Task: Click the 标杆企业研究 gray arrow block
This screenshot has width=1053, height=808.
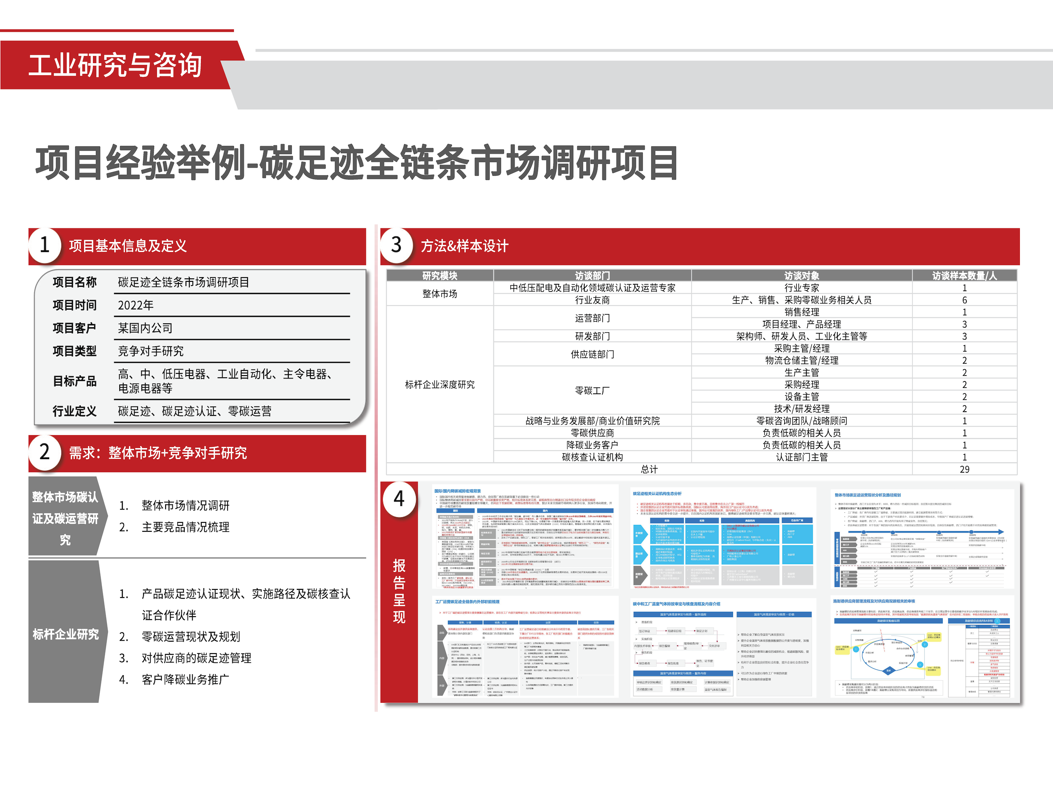Action: click(66, 634)
